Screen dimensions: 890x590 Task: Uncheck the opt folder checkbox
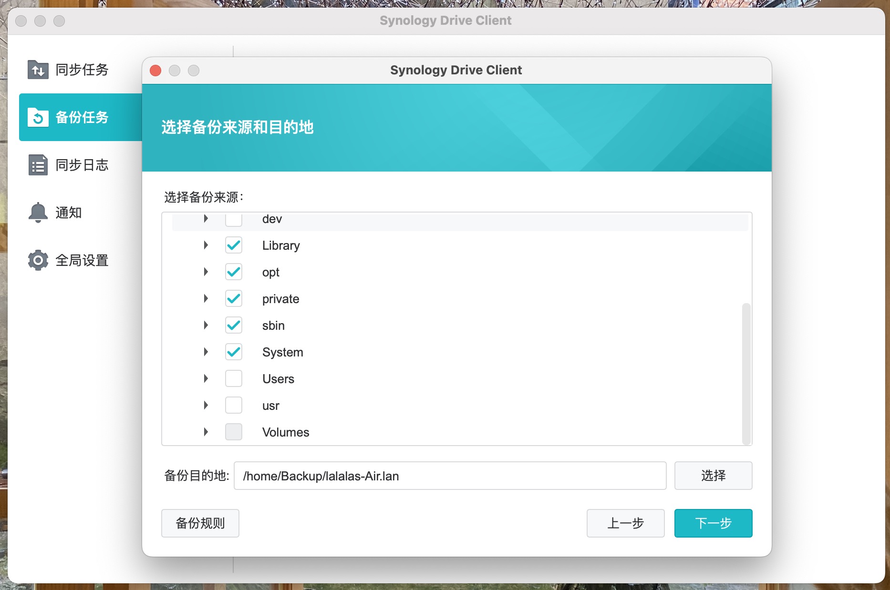coord(234,272)
